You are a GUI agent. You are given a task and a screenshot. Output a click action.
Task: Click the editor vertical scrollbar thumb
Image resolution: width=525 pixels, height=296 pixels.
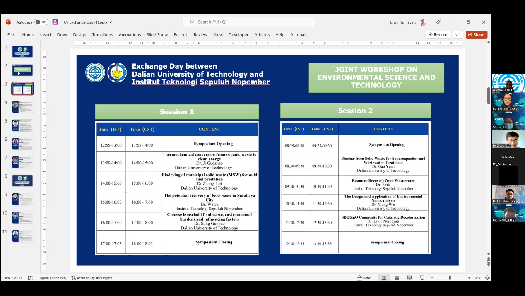click(489, 96)
